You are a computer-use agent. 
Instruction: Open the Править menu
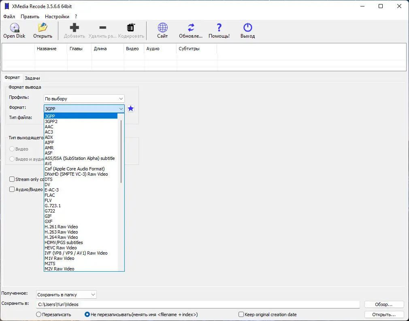pos(30,17)
